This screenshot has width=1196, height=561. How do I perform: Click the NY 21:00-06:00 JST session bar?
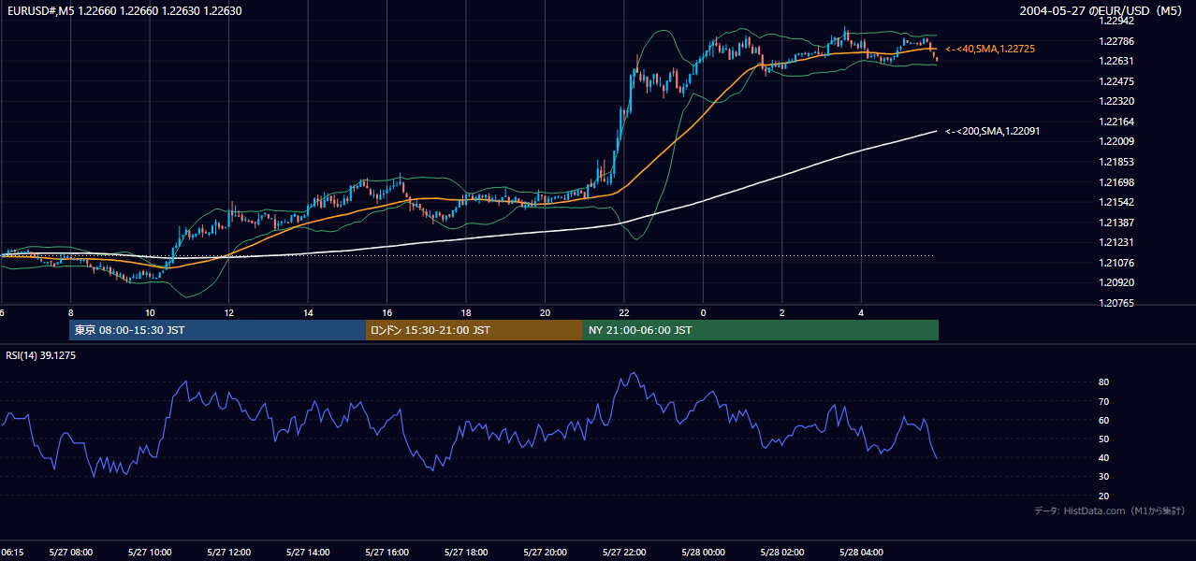click(x=761, y=330)
